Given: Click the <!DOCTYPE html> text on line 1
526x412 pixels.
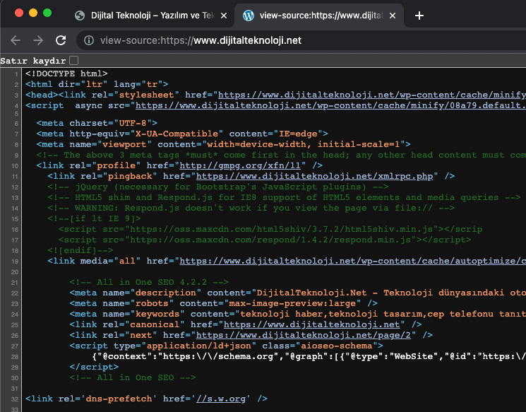Looking at the screenshot, I should pos(66,73).
